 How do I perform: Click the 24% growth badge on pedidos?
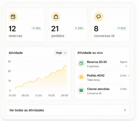click(x=79, y=28)
